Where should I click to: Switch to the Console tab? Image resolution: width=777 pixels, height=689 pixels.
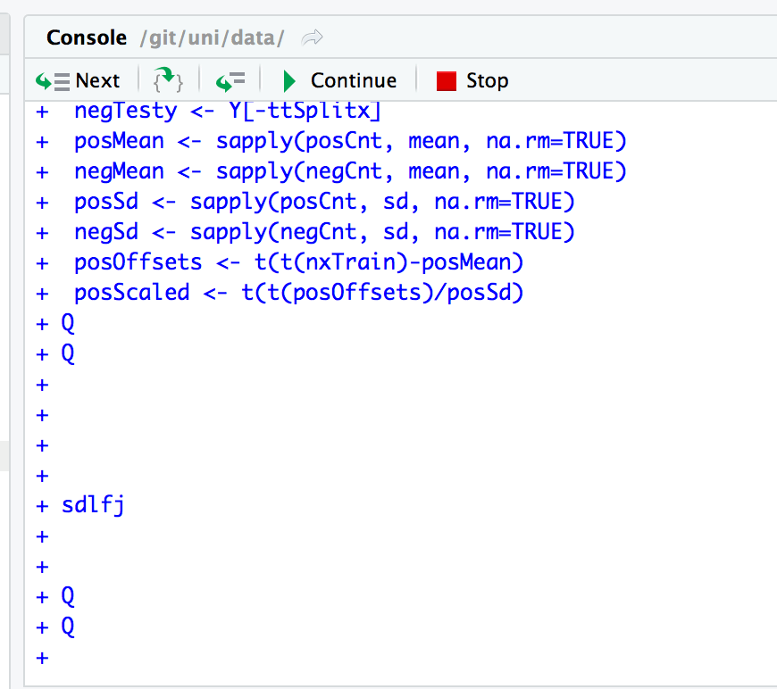coord(86,37)
